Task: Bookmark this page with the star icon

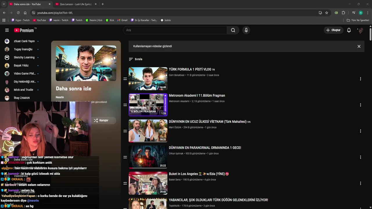Action: click(327, 13)
